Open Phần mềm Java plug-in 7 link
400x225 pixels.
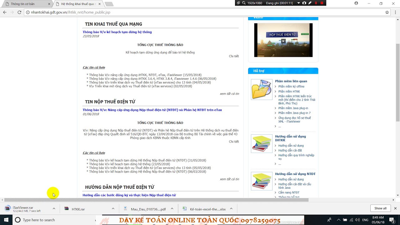point(294,113)
